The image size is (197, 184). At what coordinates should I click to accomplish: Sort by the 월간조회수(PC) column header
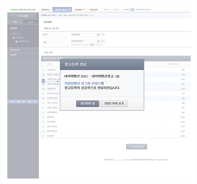[174, 64]
